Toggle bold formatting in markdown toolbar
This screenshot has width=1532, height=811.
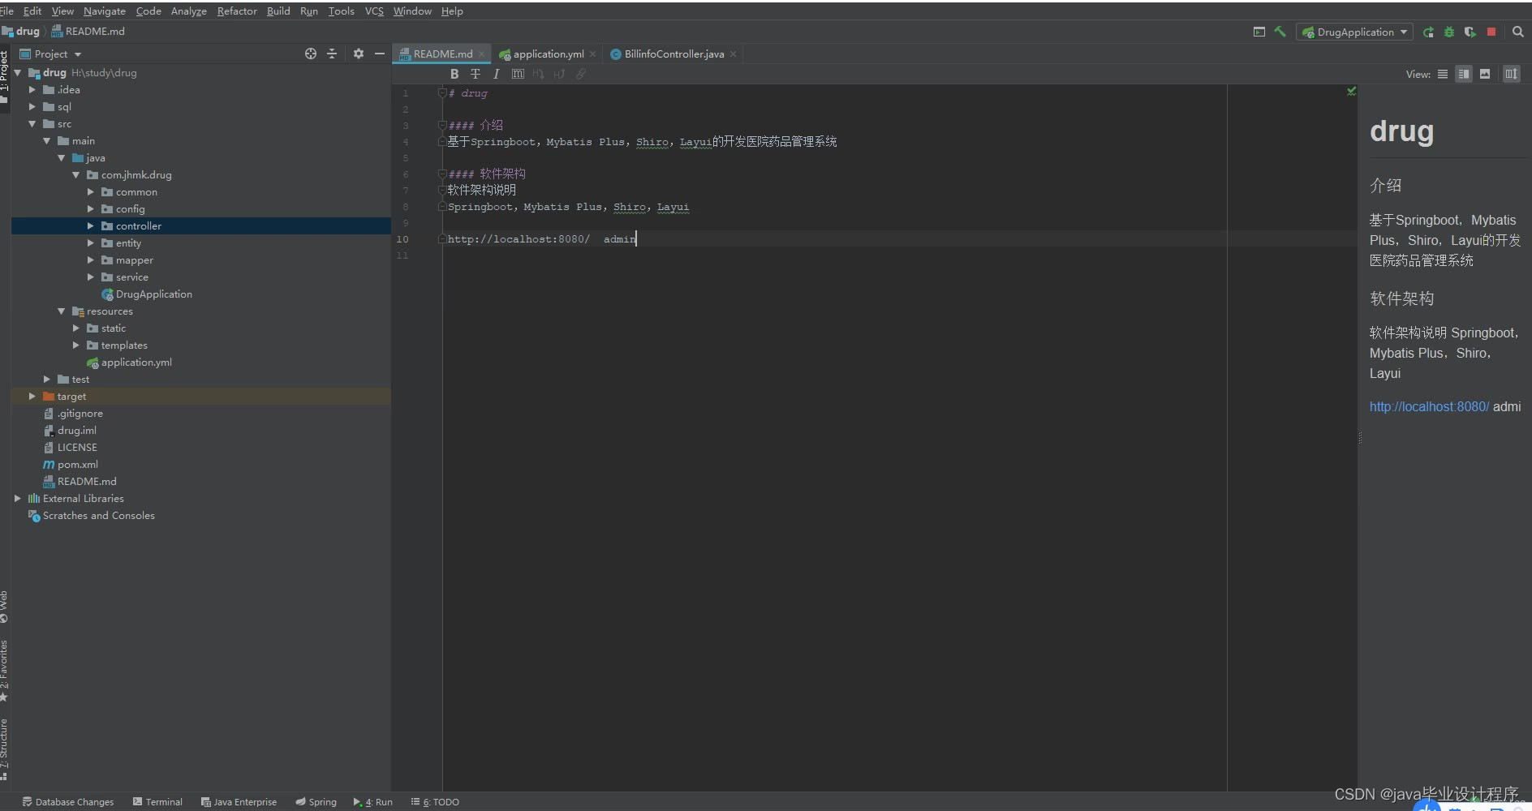[454, 74]
